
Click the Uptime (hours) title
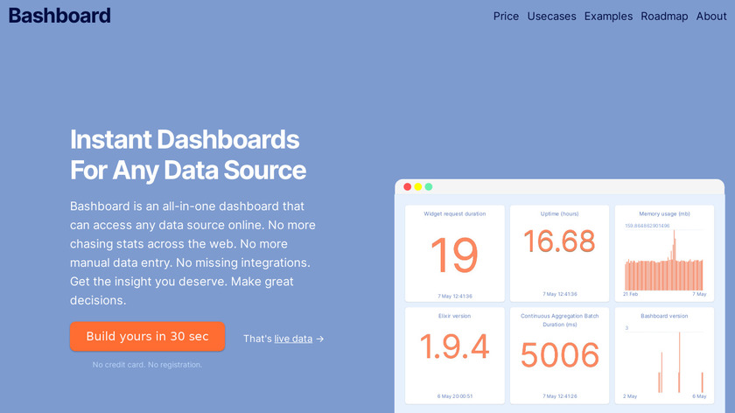coord(559,213)
